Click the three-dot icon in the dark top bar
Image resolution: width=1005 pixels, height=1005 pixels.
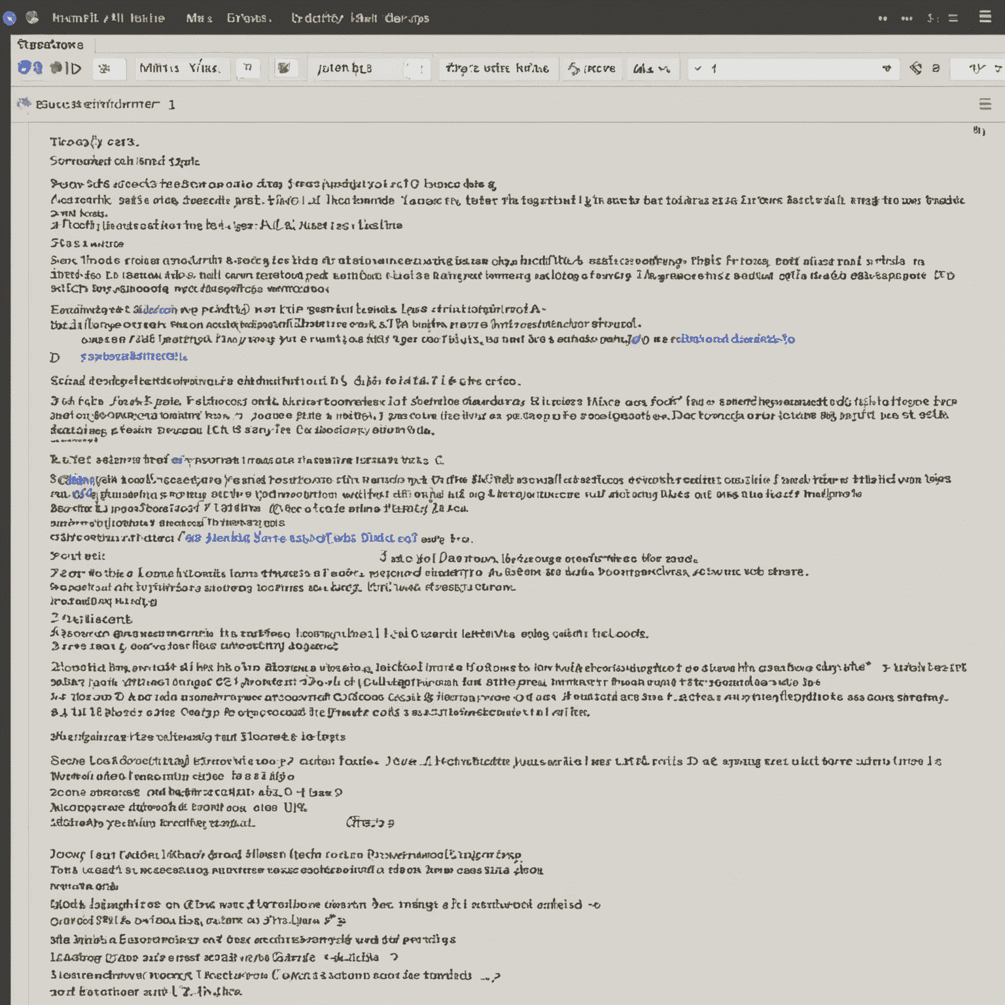[x=907, y=18]
